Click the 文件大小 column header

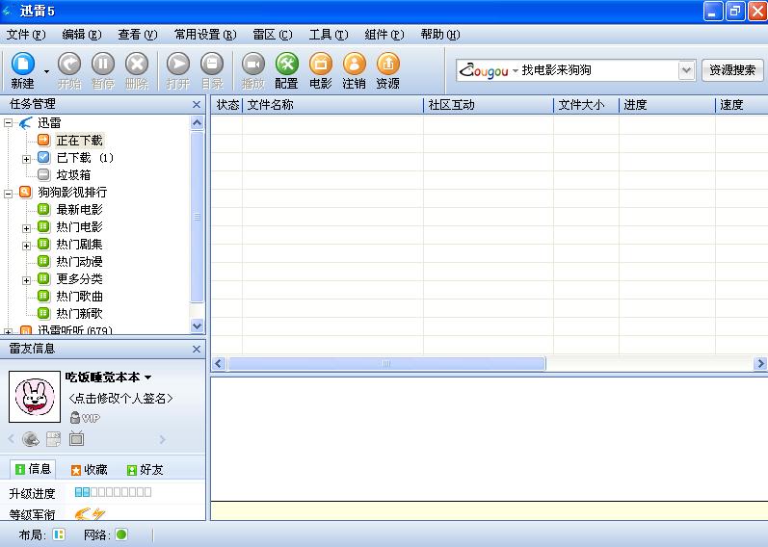click(587, 105)
